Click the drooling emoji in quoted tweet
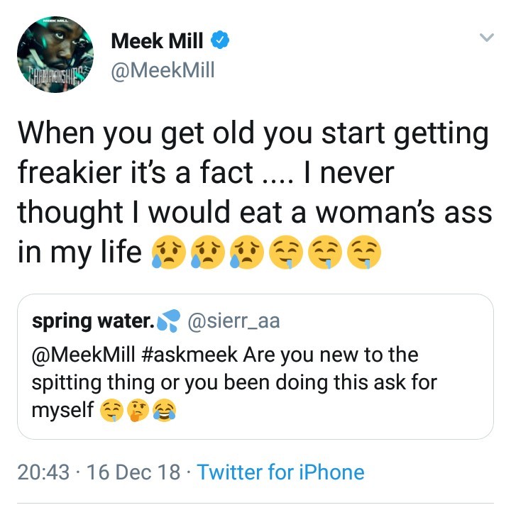This screenshot has height=505, width=511. coord(109,411)
